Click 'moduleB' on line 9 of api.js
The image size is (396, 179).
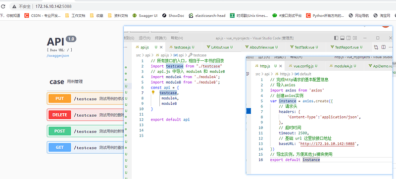pyautogui.click(x=169, y=103)
